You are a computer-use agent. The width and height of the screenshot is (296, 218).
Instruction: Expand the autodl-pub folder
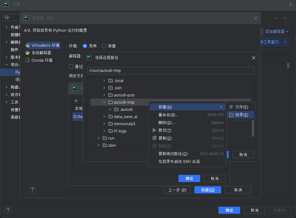pyautogui.click(x=104, y=95)
